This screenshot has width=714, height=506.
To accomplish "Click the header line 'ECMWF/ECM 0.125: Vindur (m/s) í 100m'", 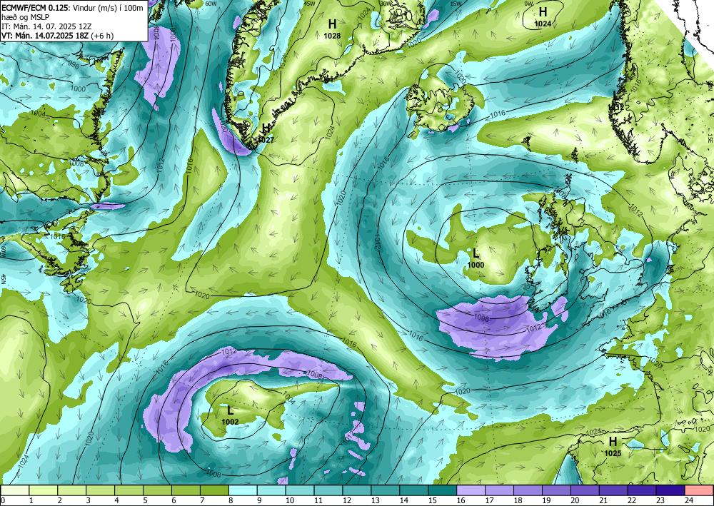I will (72, 7).
